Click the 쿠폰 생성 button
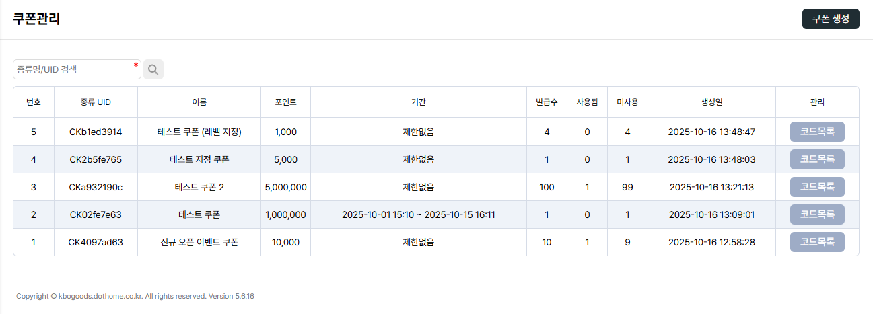 pos(831,19)
